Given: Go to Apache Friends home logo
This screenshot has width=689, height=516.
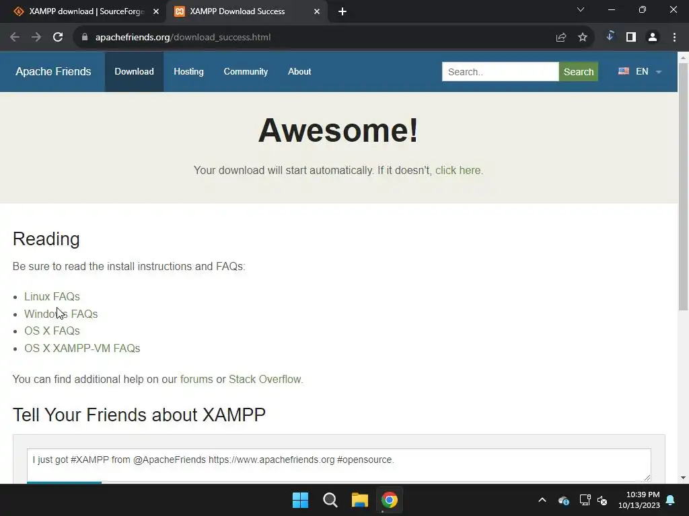Looking at the screenshot, I should click(x=53, y=71).
